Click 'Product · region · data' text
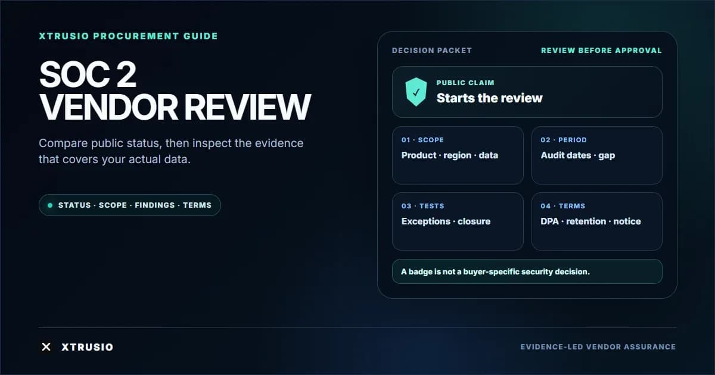Image resolution: width=715 pixels, height=375 pixels. [x=450, y=155]
